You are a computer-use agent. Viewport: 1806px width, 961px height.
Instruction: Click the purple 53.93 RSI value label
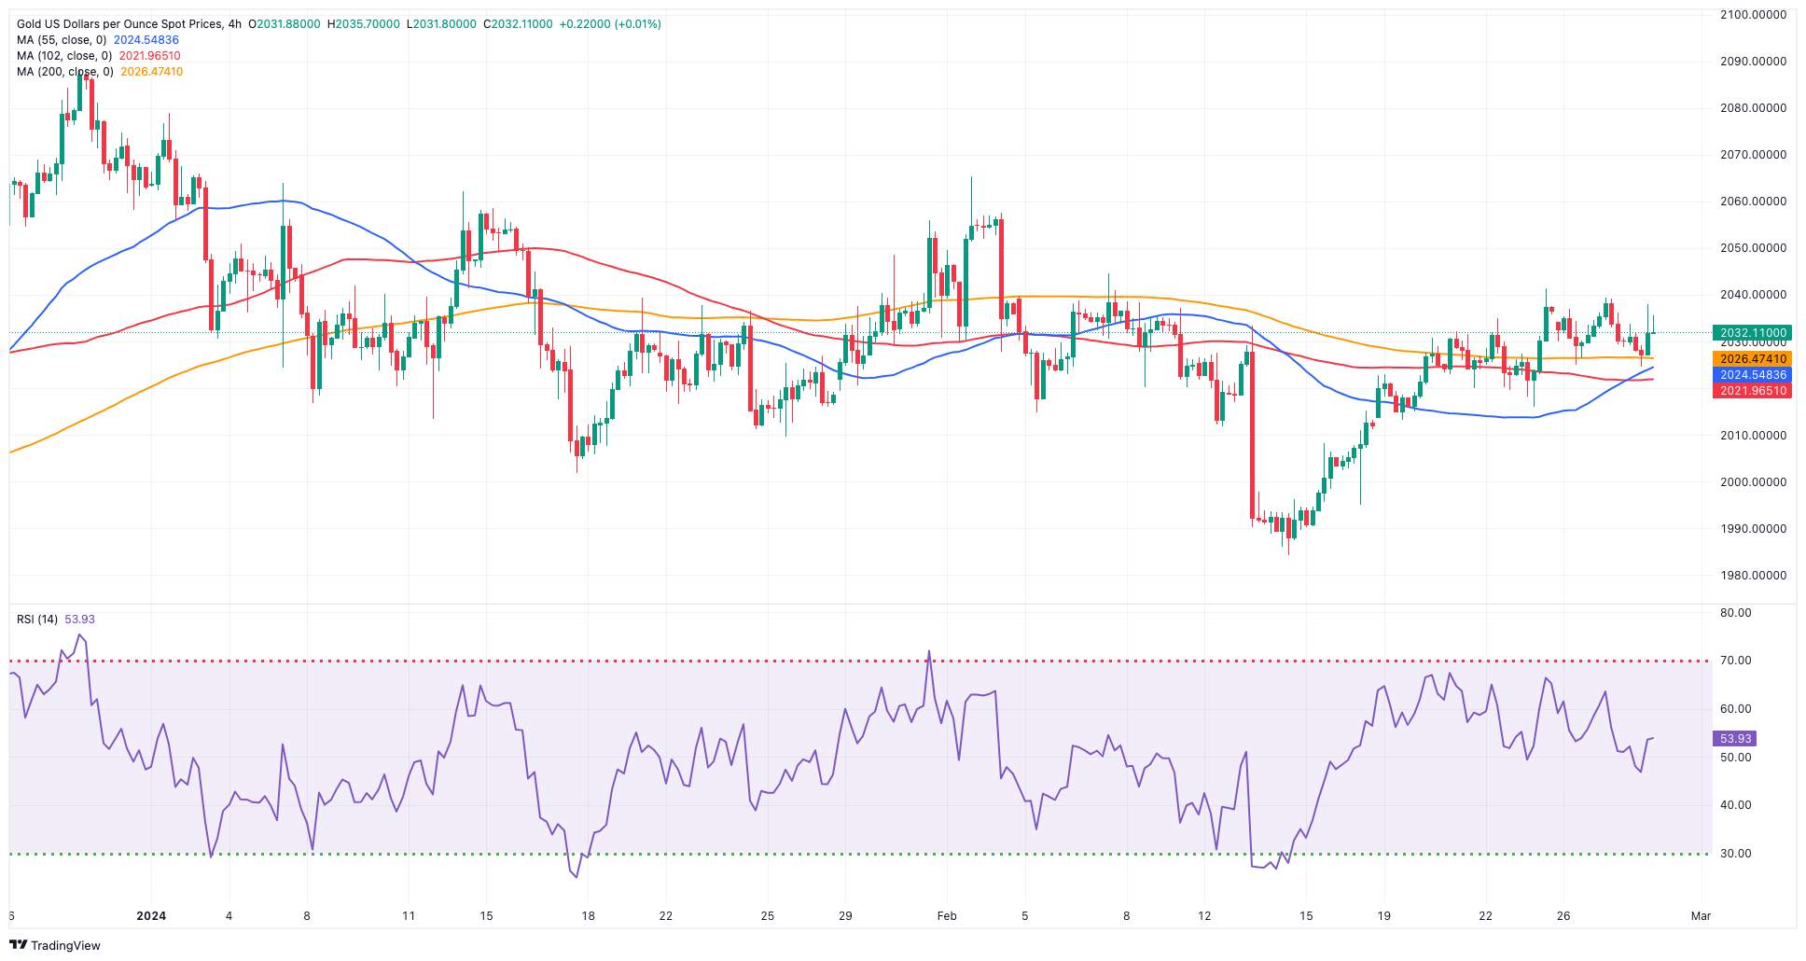tap(1735, 738)
